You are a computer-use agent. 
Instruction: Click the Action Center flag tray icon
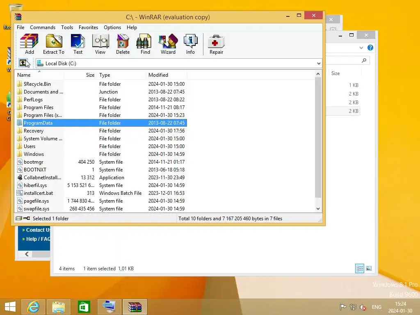click(342, 307)
